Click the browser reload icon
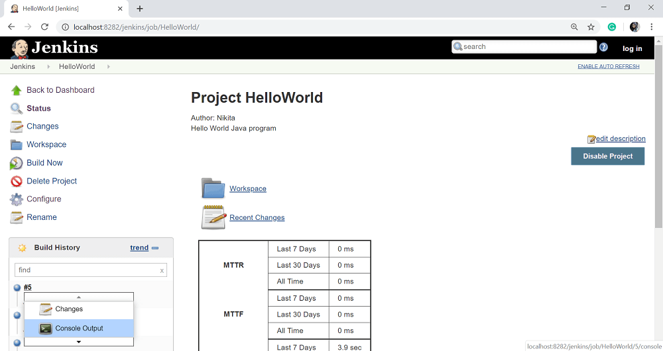 click(44, 27)
